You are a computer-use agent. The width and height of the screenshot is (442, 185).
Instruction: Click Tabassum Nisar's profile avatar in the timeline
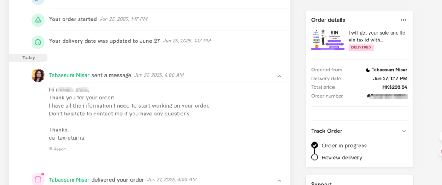pos(38,75)
